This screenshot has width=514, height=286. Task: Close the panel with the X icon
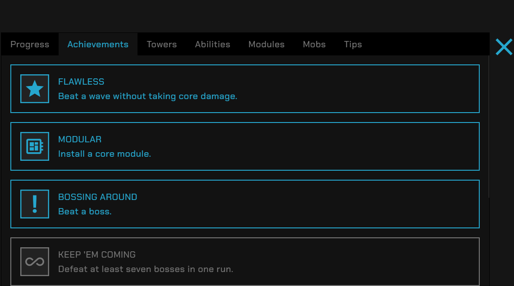pyautogui.click(x=504, y=47)
